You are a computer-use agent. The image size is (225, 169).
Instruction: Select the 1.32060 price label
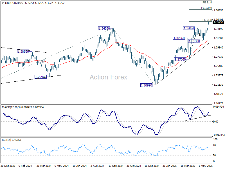pyautogui.click(x=179, y=38)
